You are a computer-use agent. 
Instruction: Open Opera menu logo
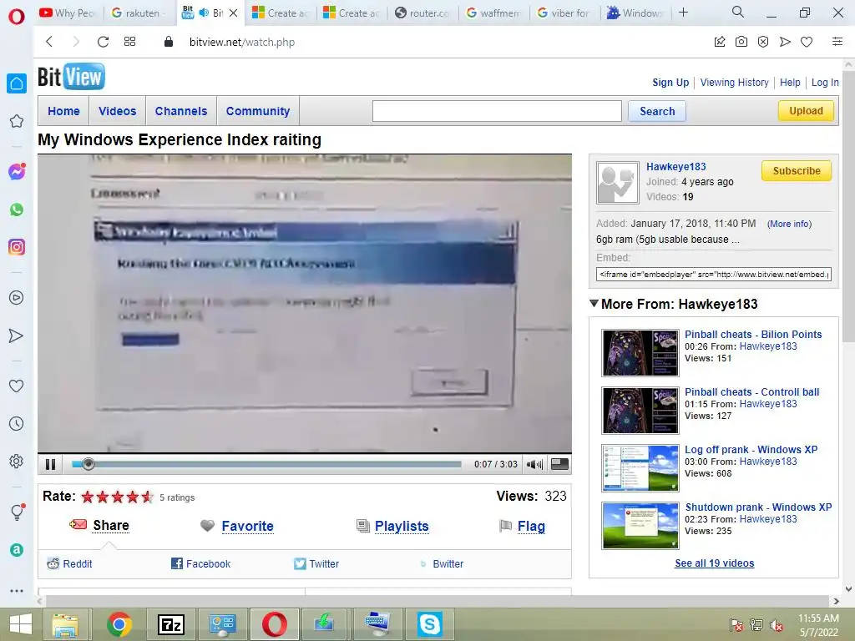(17, 17)
